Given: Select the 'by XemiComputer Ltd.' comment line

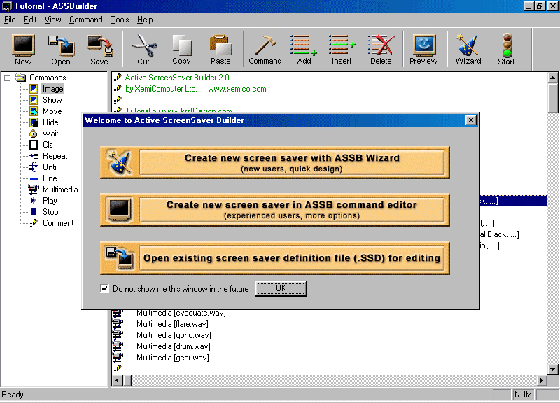Looking at the screenshot, I should (x=196, y=89).
